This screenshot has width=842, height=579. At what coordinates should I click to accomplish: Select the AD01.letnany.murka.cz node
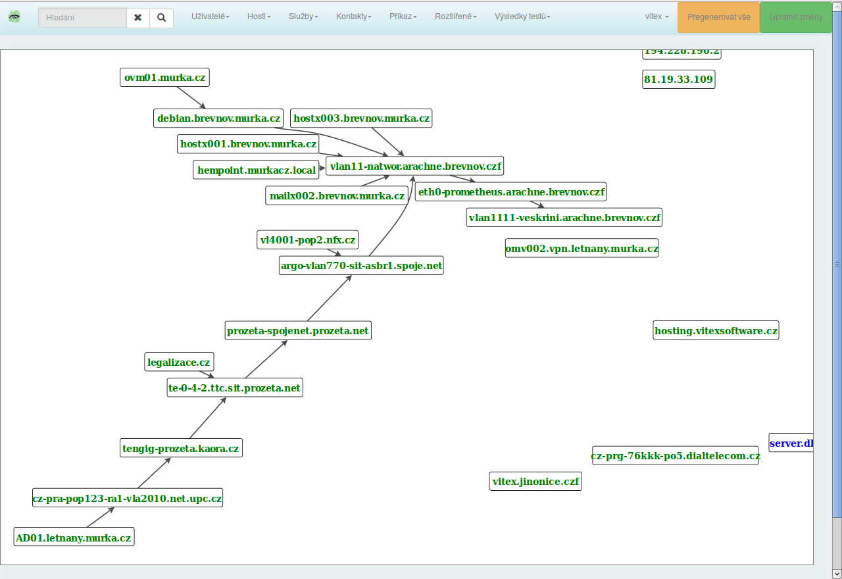(74, 538)
